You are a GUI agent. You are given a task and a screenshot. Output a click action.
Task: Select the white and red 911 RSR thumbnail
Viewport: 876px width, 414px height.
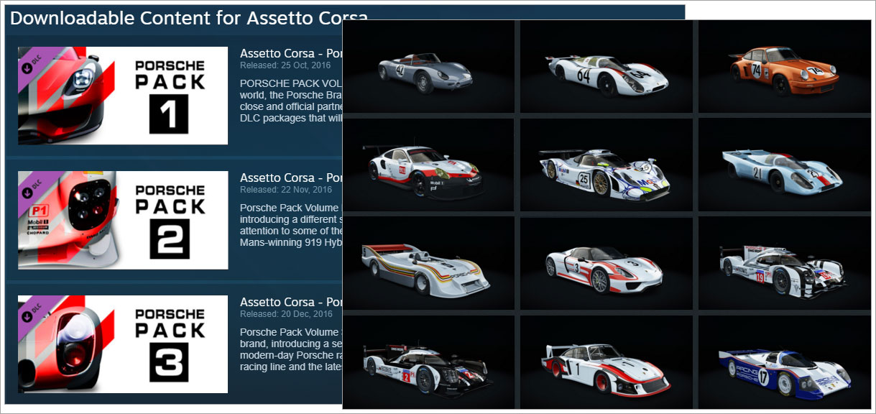click(x=428, y=165)
